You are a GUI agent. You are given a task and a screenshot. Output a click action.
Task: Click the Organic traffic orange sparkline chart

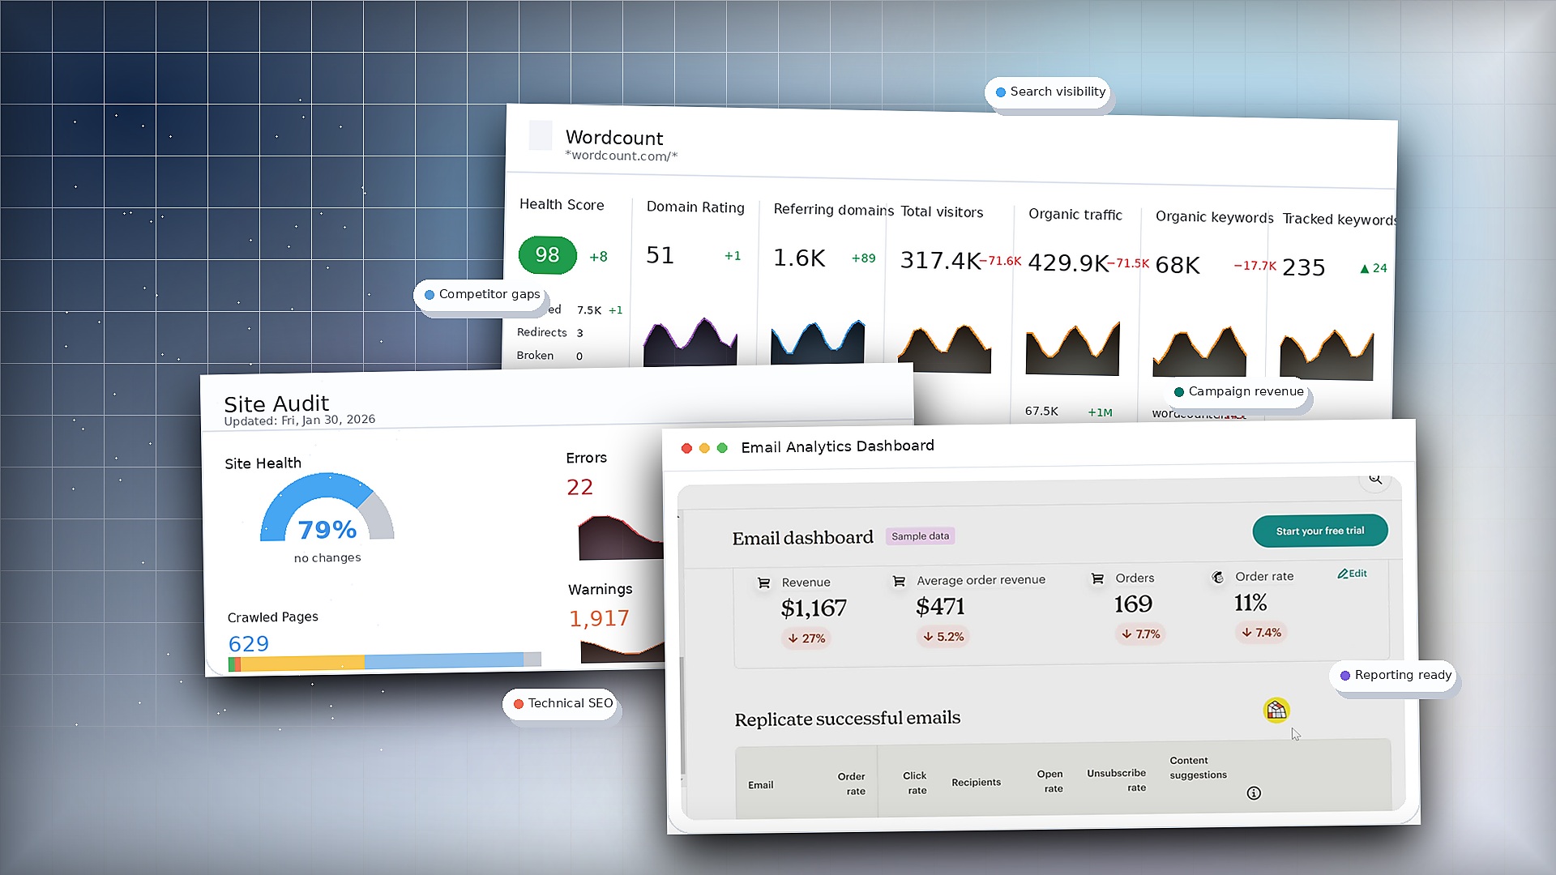[1073, 349]
